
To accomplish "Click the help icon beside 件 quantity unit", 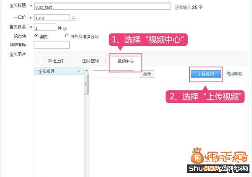I will point(65,28).
